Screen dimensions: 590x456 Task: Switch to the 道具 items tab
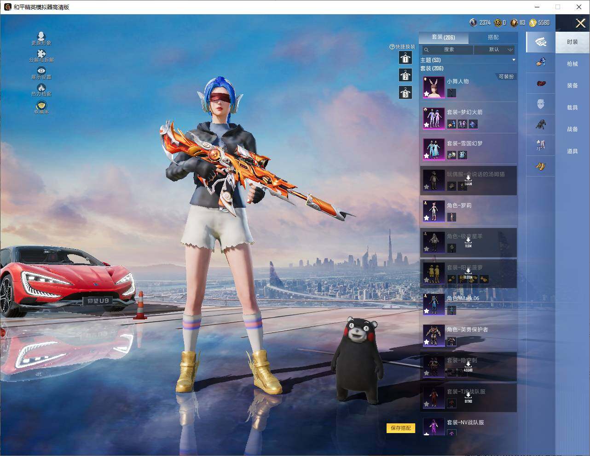(x=573, y=151)
